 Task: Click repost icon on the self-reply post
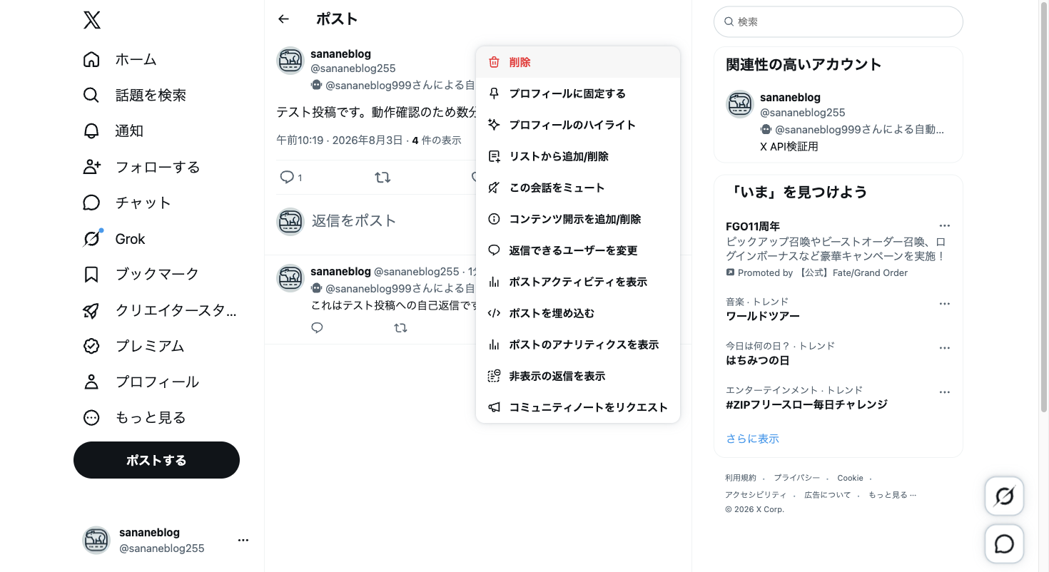[401, 327]
